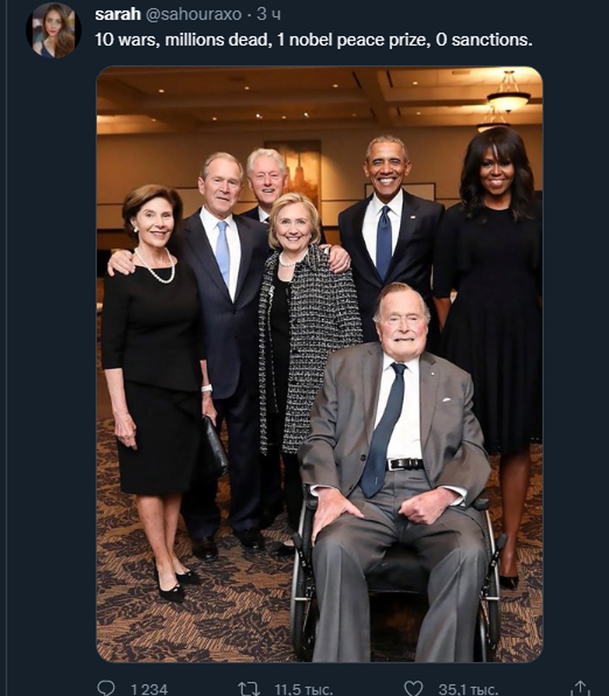Click the ceiling chandelier in the photo
The image size is (609, 696).
pos(508,93)
